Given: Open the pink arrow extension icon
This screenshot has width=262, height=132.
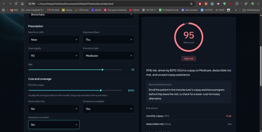Looking at the screenshot, I should click(218, 4).
